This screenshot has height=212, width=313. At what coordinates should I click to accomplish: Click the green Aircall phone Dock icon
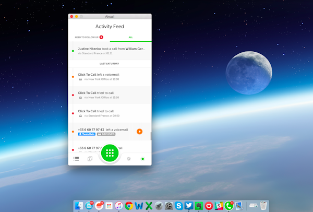coord(229,206)
